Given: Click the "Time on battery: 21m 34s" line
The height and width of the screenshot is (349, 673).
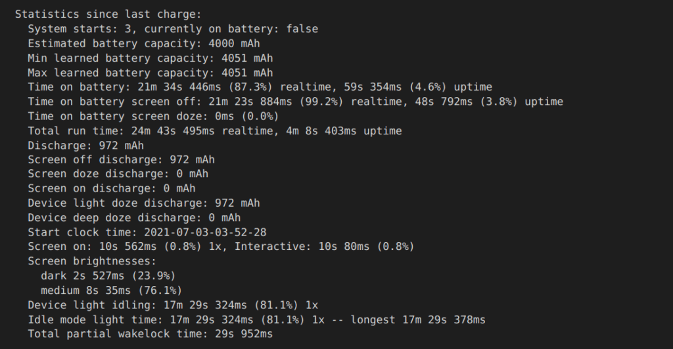Looking at the screenshot, I should click(260, 87).
